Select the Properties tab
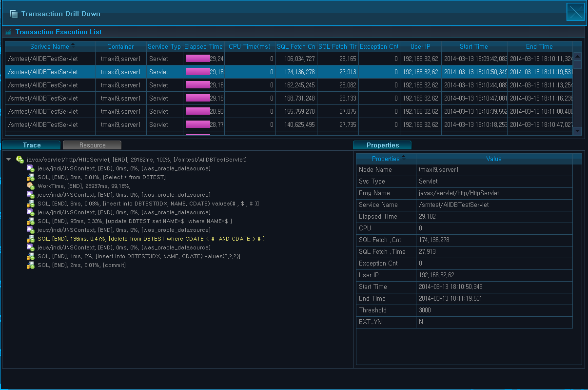The height and width of the screenshot is (390, 588). [382, 145]
